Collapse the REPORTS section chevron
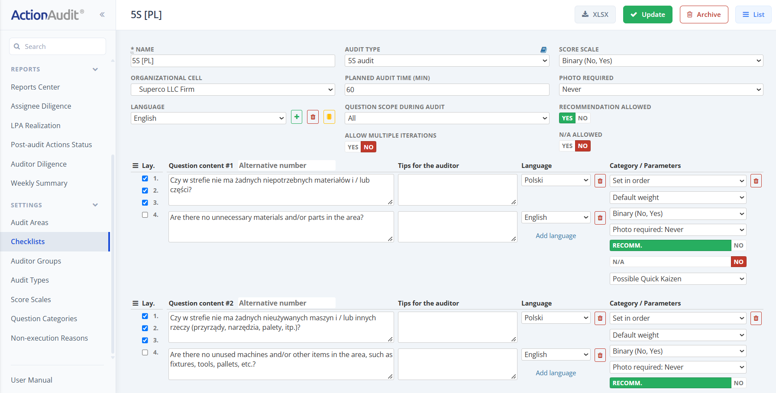 (95, 69)
